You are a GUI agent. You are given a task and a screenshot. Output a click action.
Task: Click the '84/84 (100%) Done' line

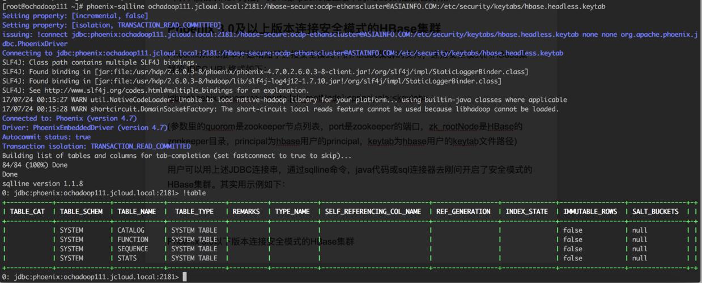pyautogui.click(x=35, y=165)
